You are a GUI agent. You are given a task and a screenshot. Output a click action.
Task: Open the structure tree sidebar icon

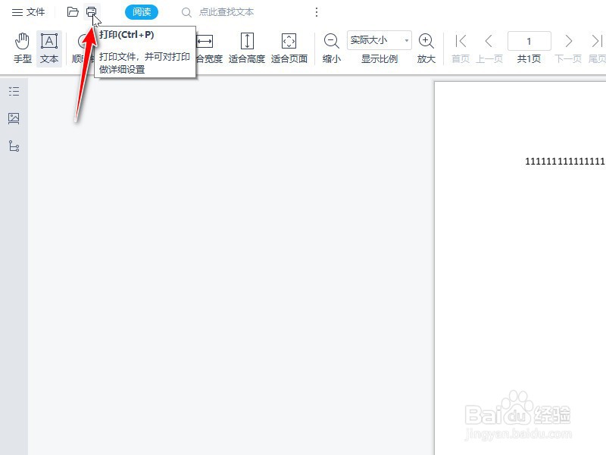click(14, 146)
